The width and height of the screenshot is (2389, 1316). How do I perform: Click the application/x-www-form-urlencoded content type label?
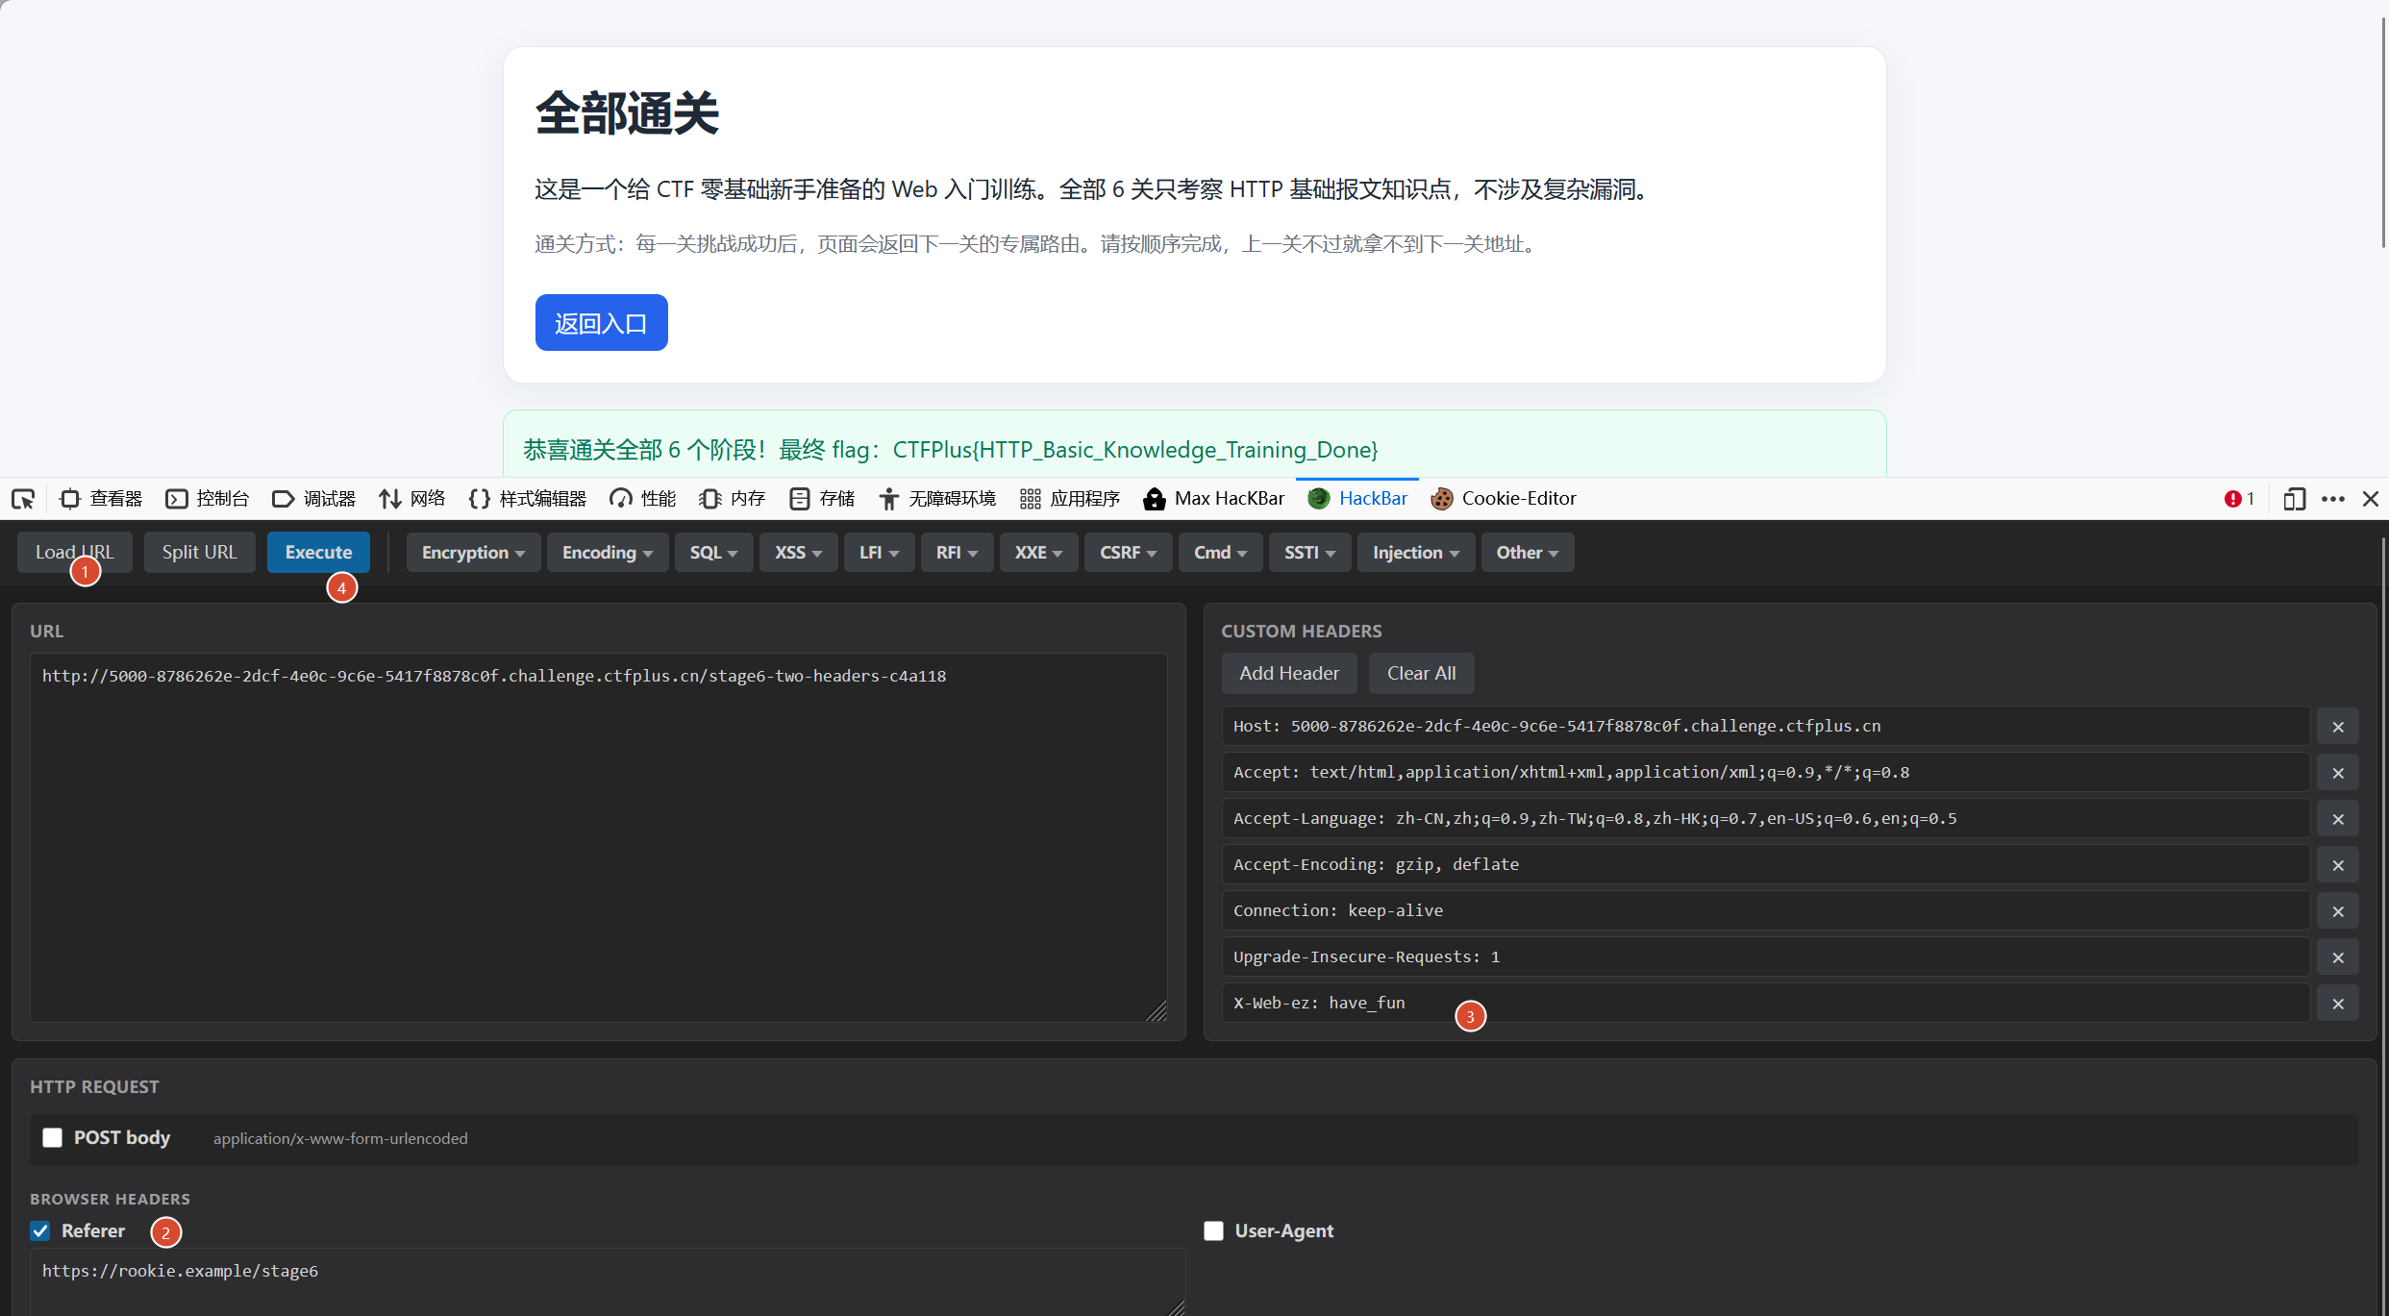[x=340, y=1138]
